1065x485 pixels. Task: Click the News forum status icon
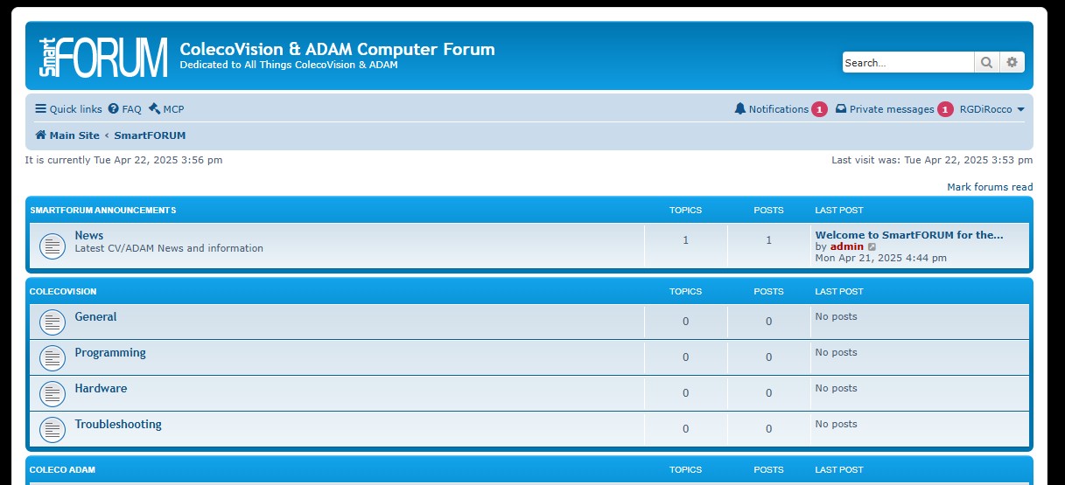point(53,246)
